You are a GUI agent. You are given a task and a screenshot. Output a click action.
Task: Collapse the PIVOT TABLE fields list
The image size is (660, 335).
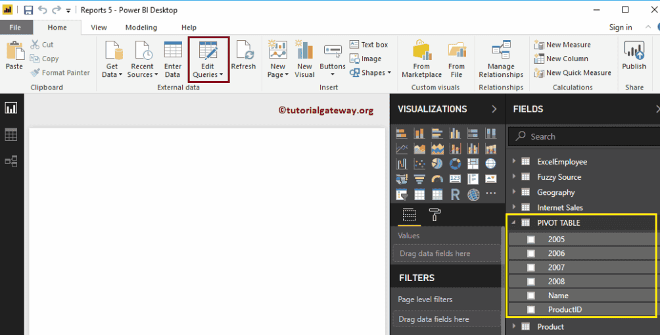(514, 222)
